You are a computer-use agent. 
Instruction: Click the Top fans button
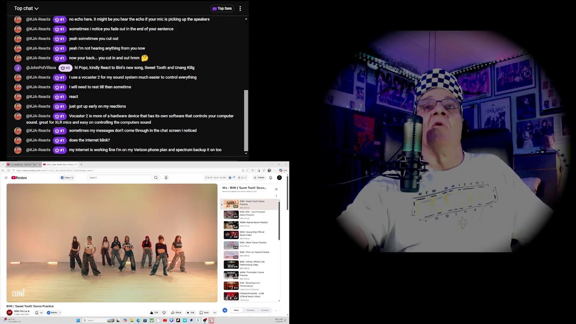(x=222, y=8)
